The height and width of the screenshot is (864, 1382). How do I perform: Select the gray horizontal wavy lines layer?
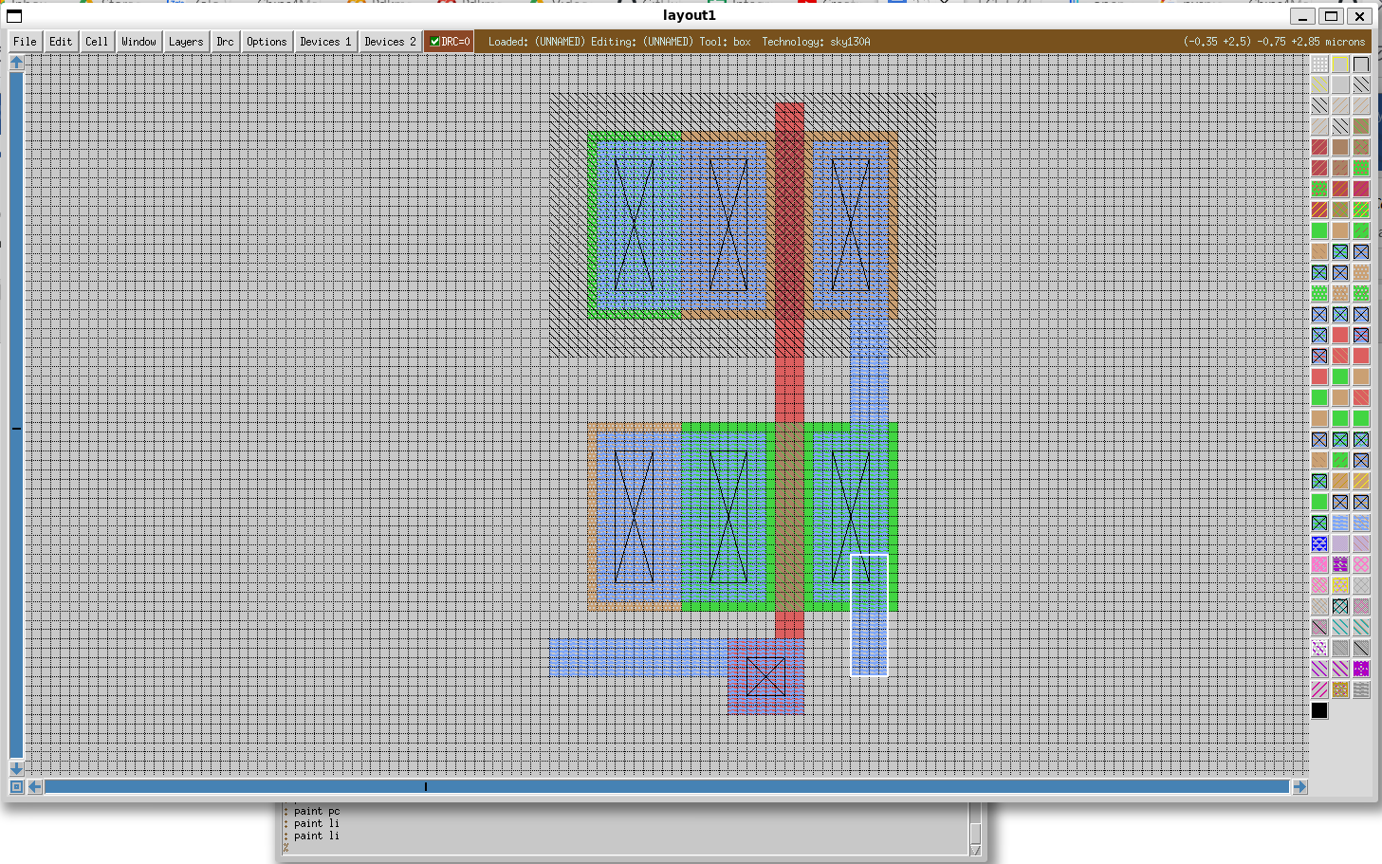pyautogui.click(x=1361, y=689)
